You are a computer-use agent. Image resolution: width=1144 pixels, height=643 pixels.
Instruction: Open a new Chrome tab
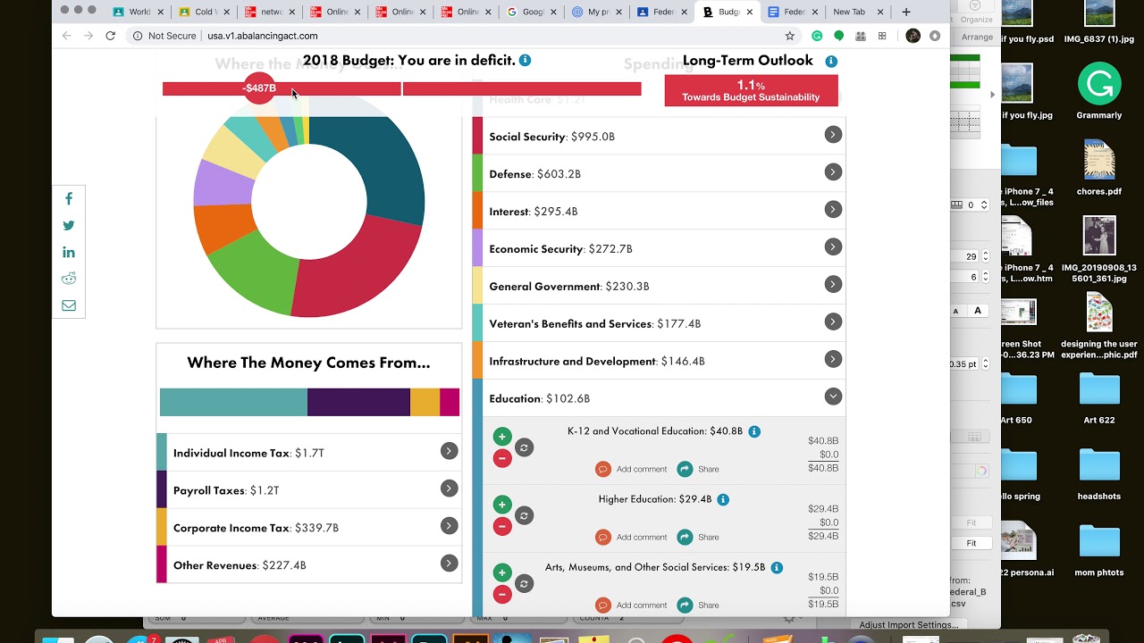[x=905, y=12]
